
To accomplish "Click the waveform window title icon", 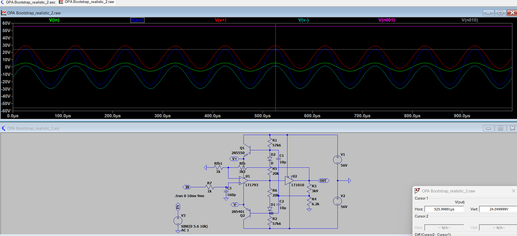I will tap(4, 13).
